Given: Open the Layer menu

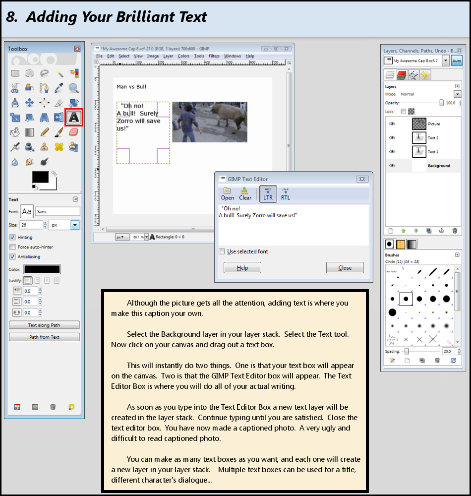Looking at the screenshot, I should pos(168,56).
